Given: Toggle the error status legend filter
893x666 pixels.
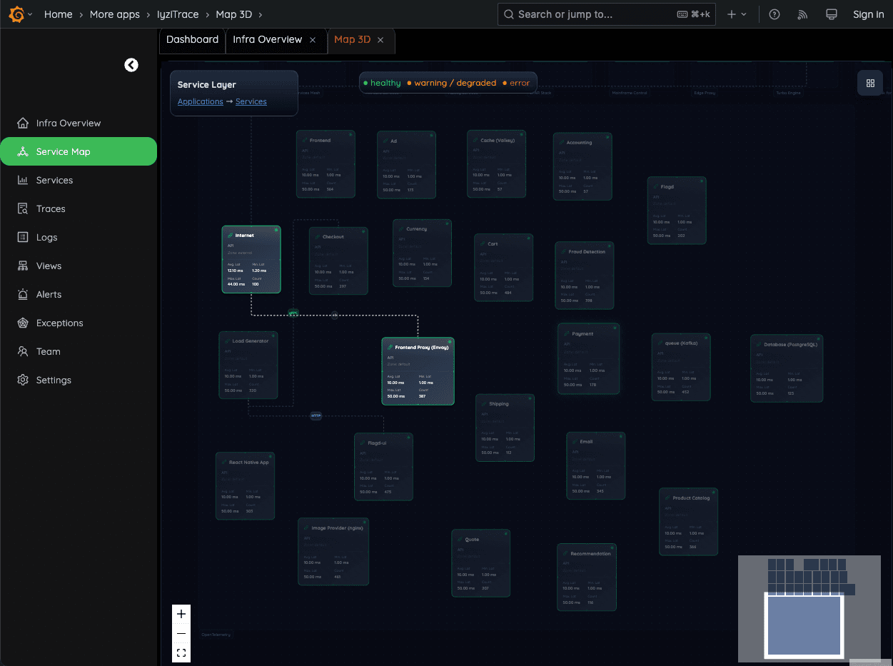Looking at the screenshot, I should (x=517, y=82).
